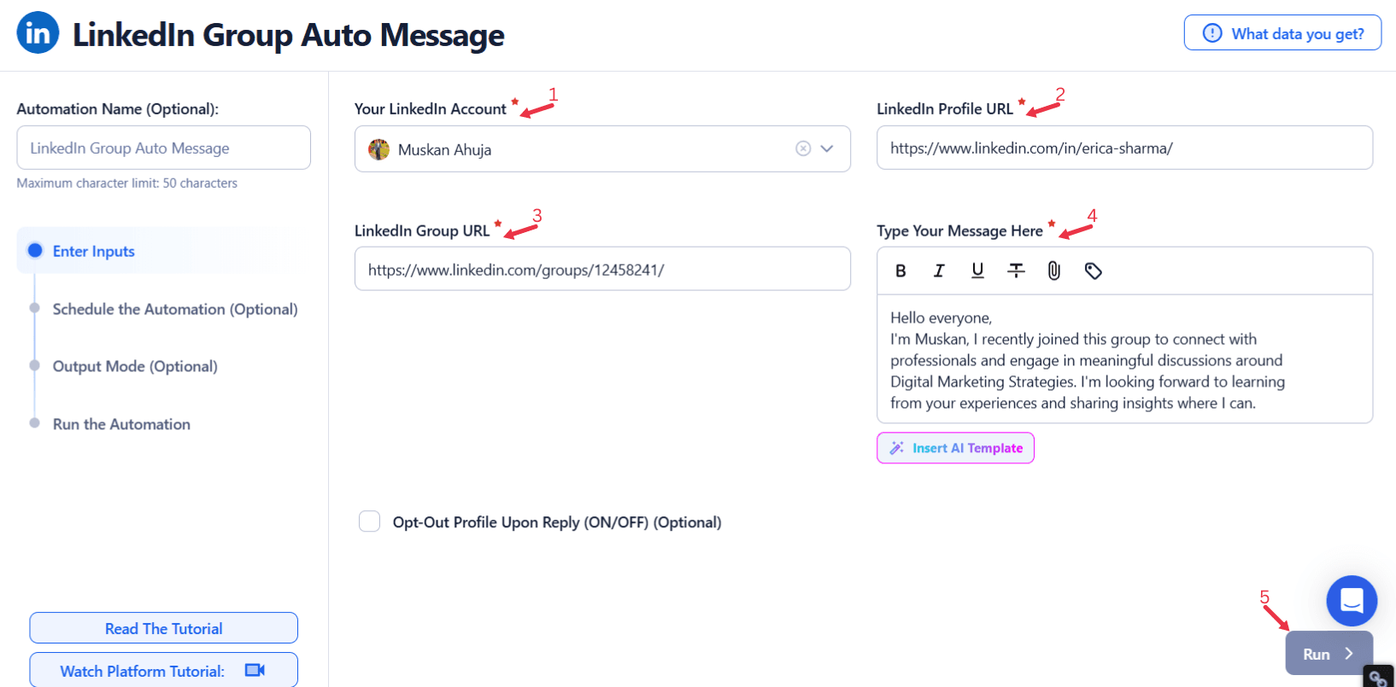Click the Run button

click(x=1329, y=654)
